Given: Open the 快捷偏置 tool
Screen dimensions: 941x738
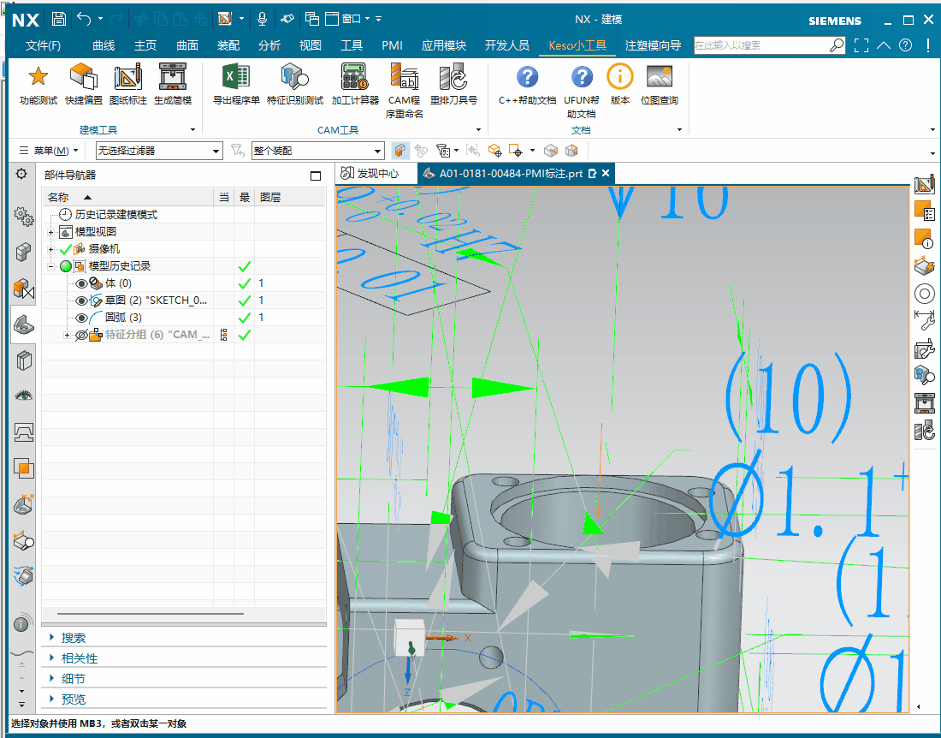Looking at the screenshot, I should tap(84, 76).
